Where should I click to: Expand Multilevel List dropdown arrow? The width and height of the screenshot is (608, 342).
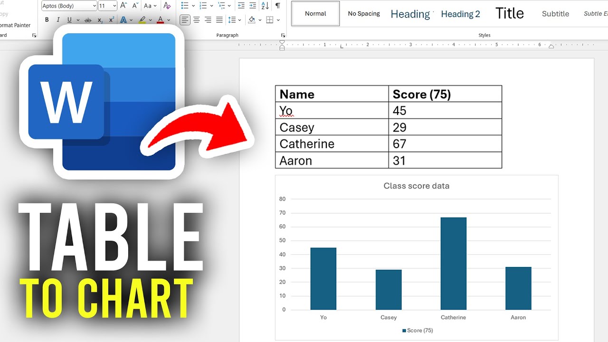click(229, 6)
